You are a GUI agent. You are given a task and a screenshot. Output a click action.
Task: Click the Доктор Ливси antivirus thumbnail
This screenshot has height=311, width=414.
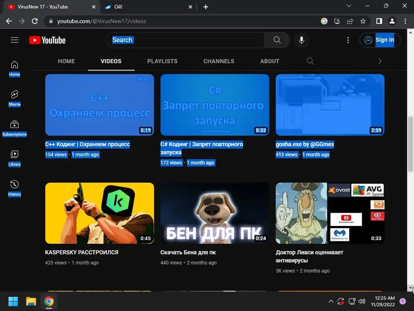pyautogui.click(x=330, y=213)
